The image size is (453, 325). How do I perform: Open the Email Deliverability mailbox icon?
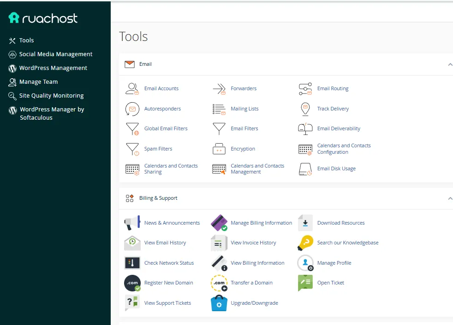tap(305, 129)
